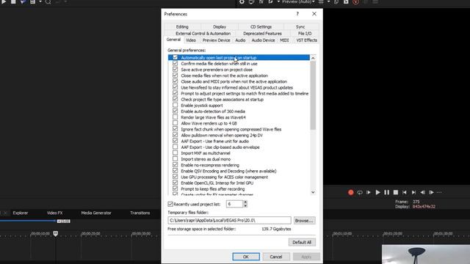Open the Preview (Auto) quality dropdown
470x264 pixels.
point(298,1)
